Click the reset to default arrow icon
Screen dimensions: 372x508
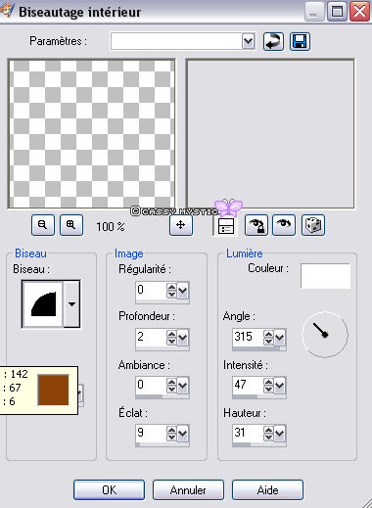point(273,41)
